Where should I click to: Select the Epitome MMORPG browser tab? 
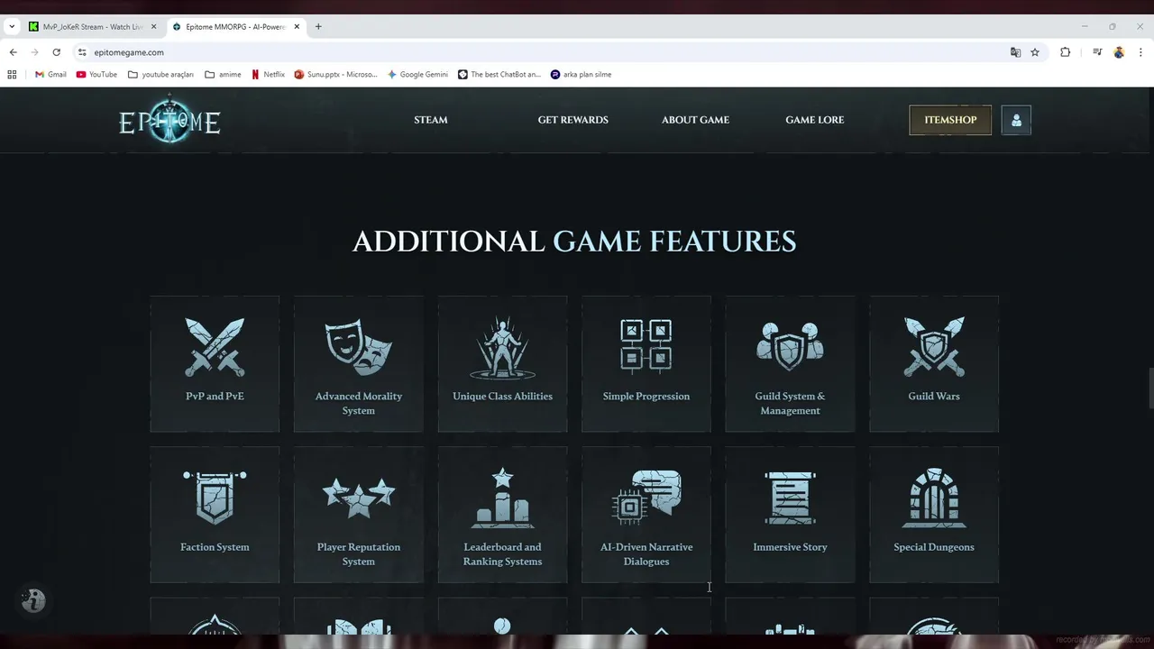[x=236, y=27]
